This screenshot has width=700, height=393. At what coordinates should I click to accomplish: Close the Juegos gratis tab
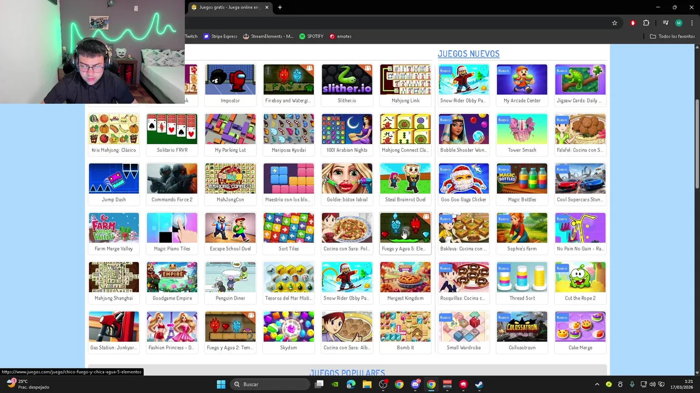pos(267,7)
